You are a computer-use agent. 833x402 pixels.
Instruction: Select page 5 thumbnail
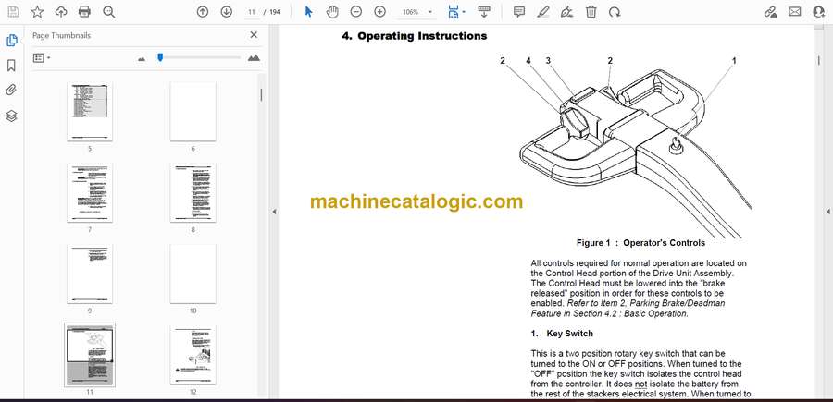[x=89, y=112]
